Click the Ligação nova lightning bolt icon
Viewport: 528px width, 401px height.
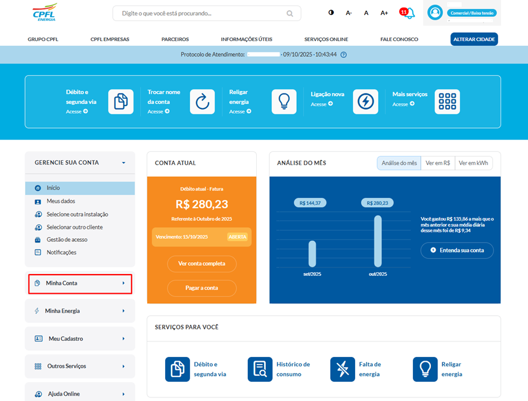365,102
